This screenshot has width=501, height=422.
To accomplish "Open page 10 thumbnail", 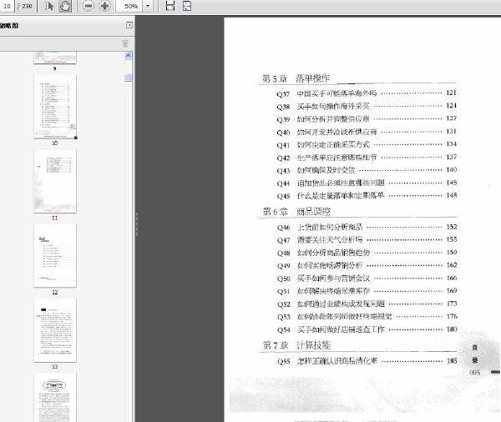I will 55,107.
